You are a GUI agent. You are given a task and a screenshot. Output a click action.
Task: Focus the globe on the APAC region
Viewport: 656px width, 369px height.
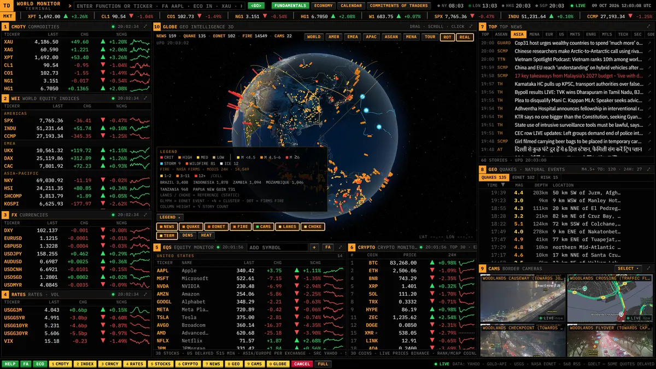[x=371, y=37]
